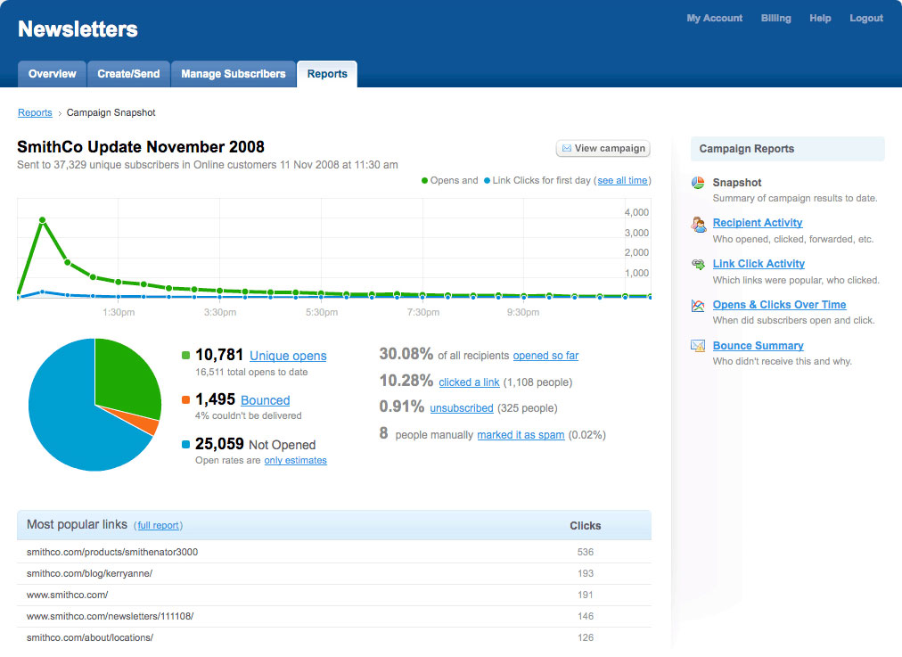The image size is (902, 657).
Task: Click the only estimates link
Action: click(296, 460)
